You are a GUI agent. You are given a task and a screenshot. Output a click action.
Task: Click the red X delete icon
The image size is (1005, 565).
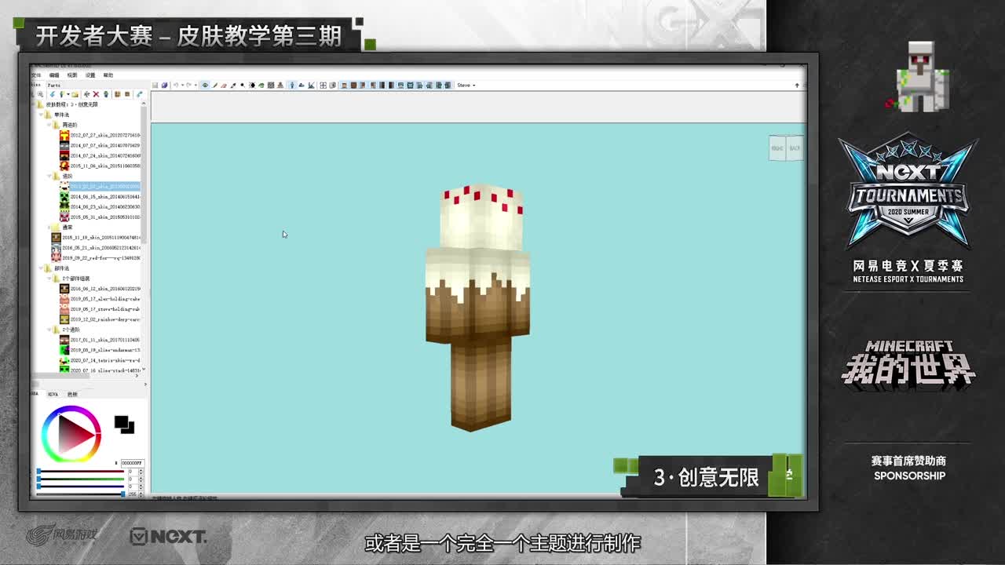(x=96, y=94)
